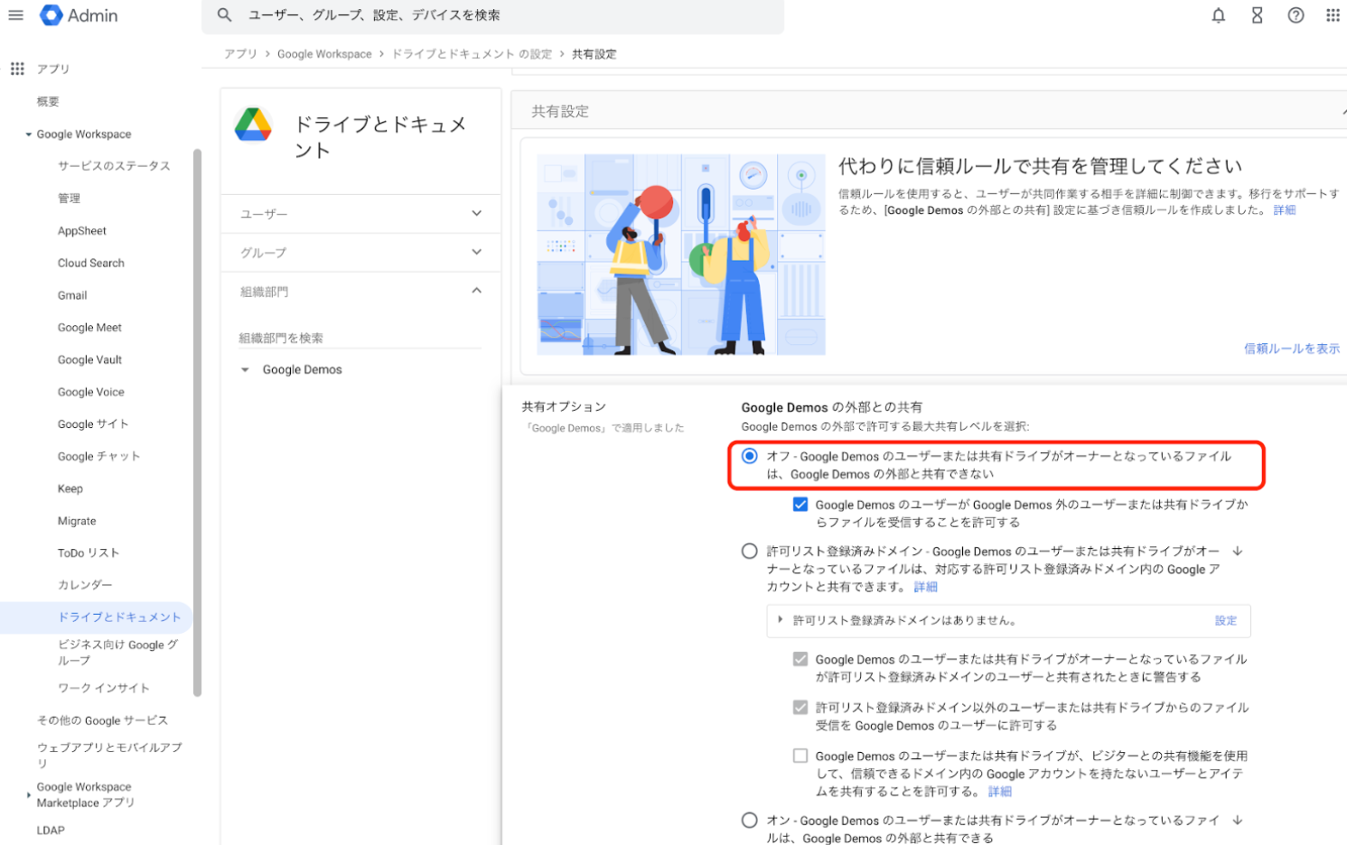Click the Google Drive logo icon
The image size is (1347, 845).
point(253,125)
